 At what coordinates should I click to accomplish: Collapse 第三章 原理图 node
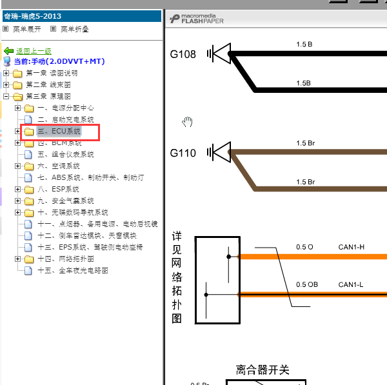point(6,96)
